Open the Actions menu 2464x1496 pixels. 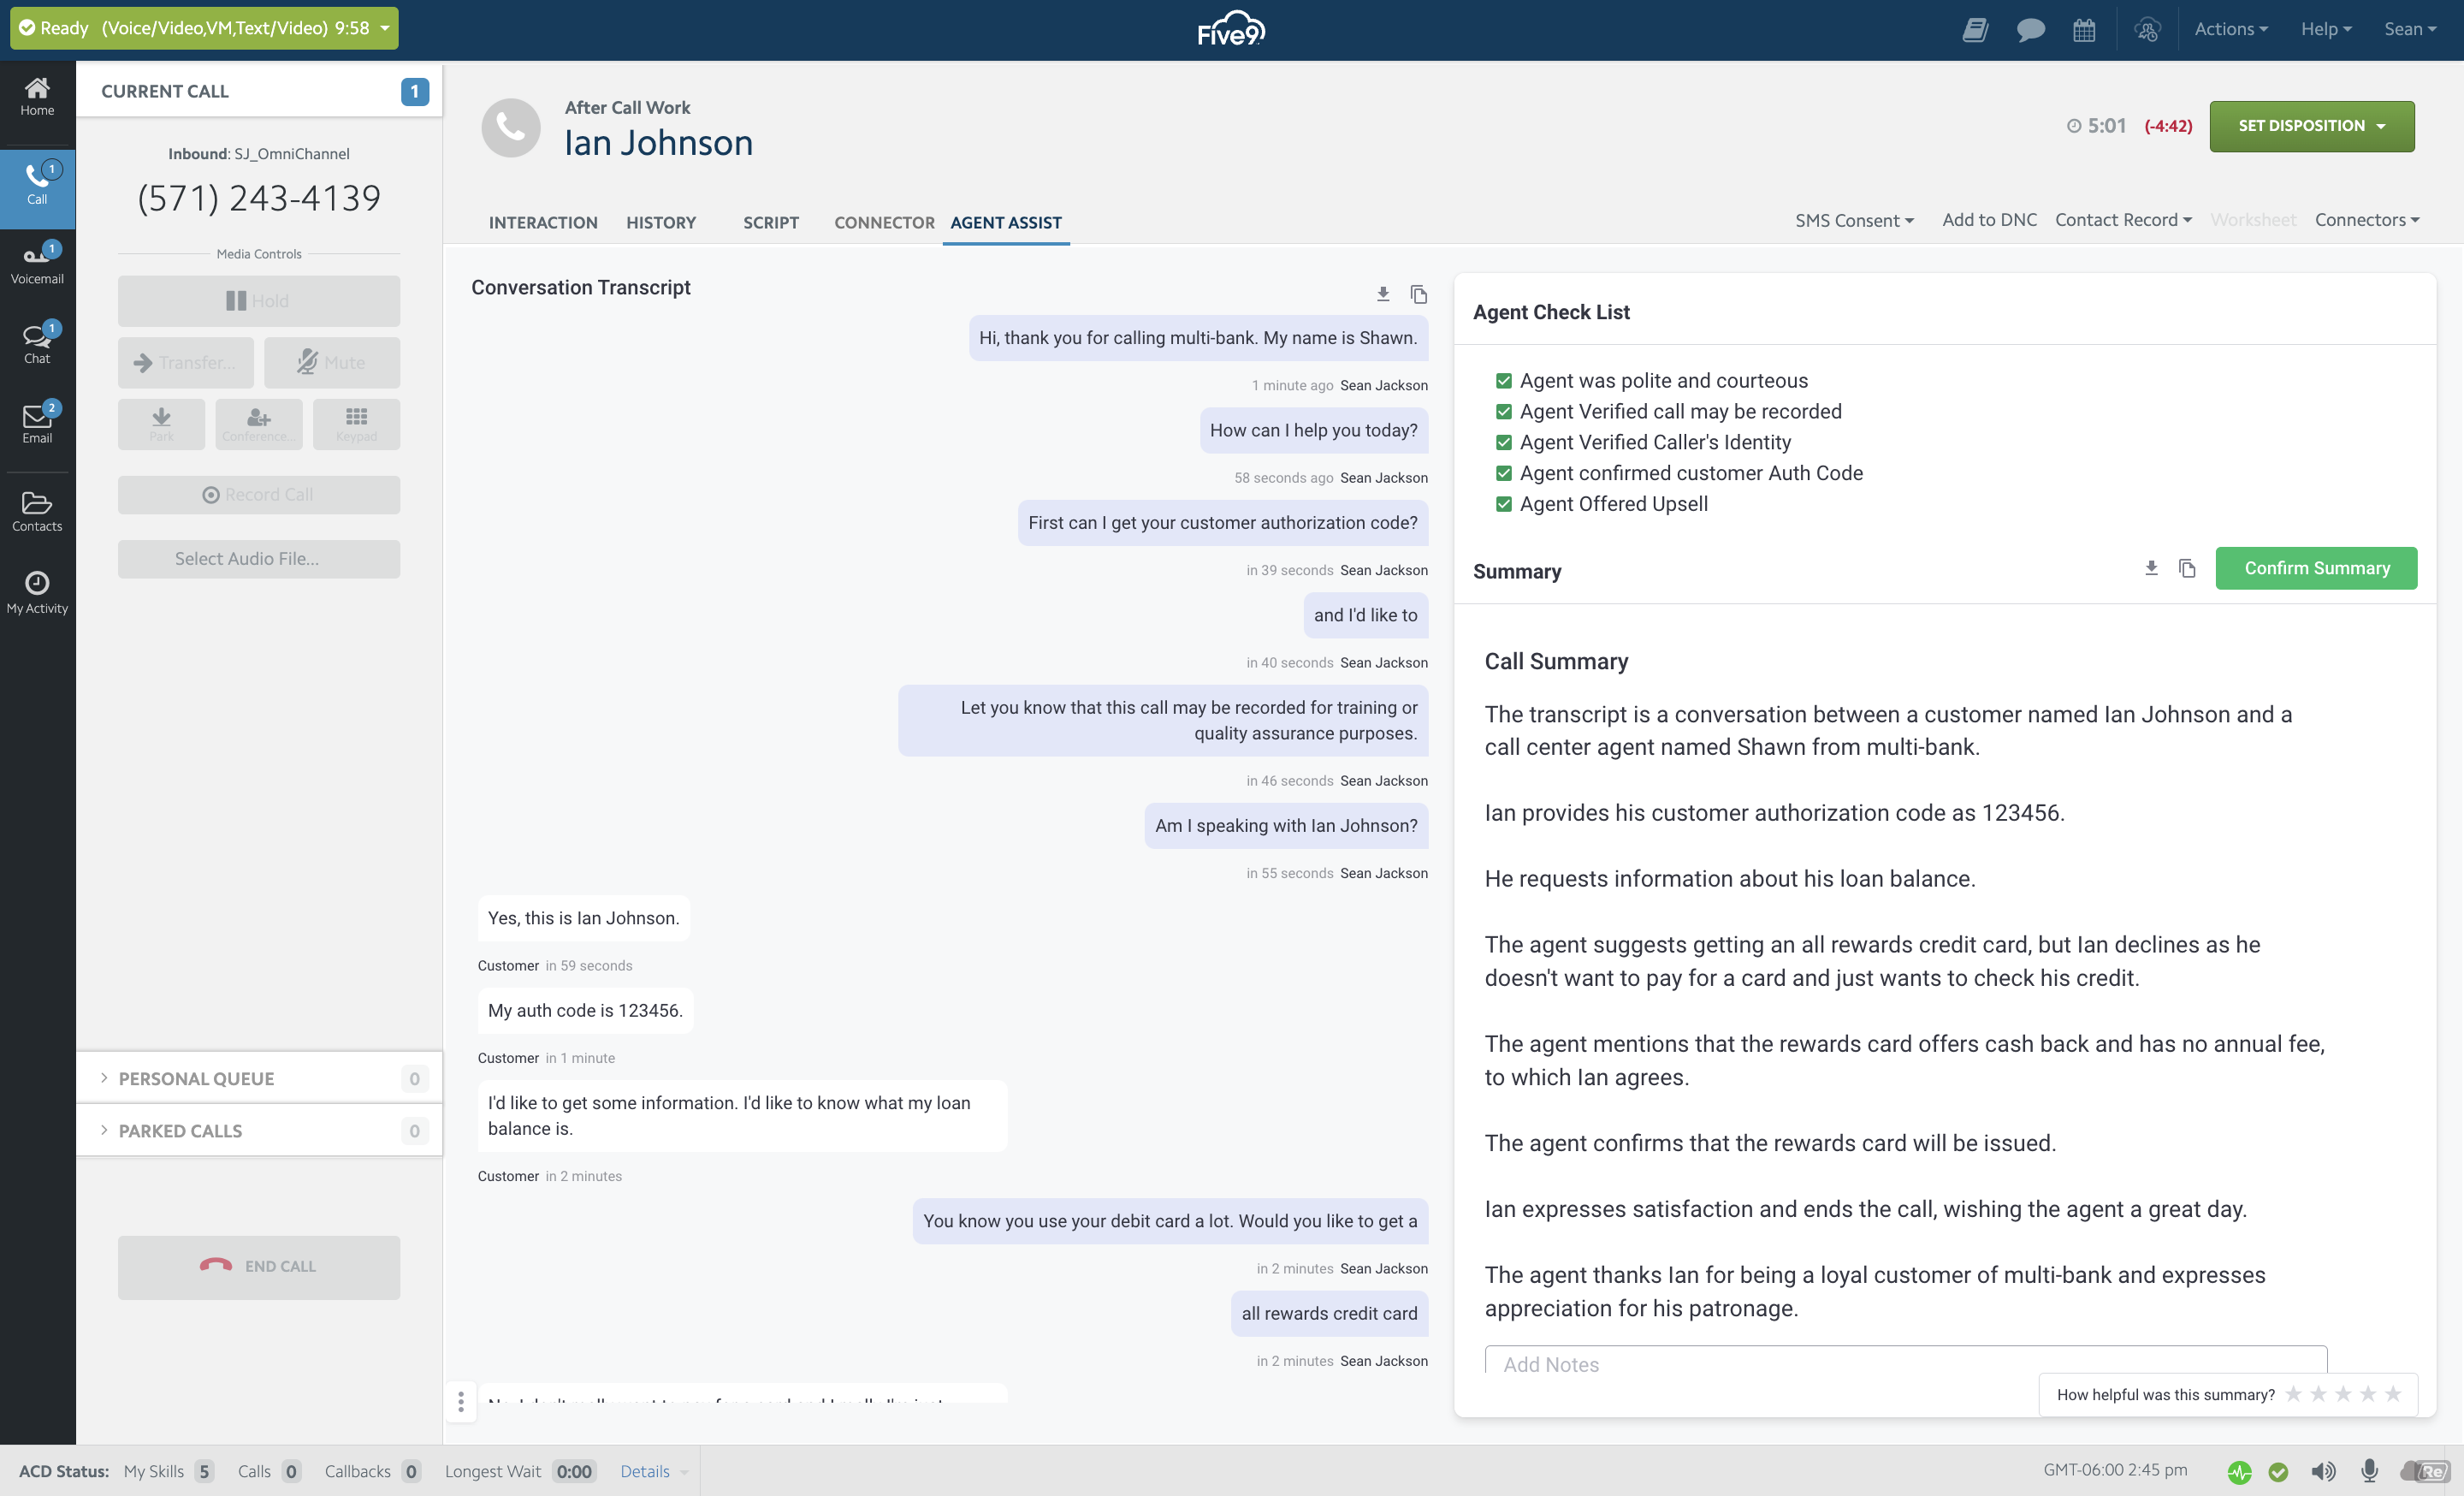[2230, 29]
